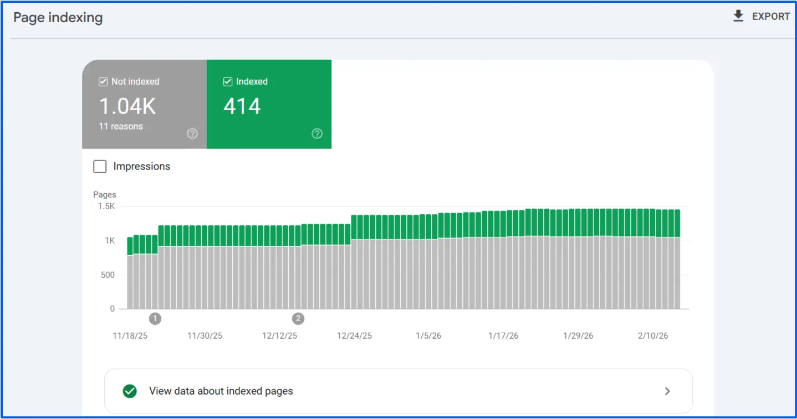Enable the Impressions checkbox
This screenshot has width=797, height=419.
100,166
